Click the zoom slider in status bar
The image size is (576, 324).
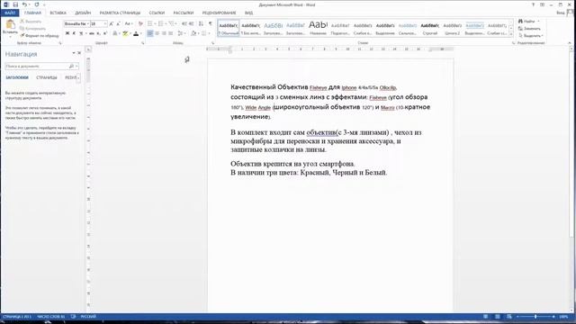click(x=535, y=317)
